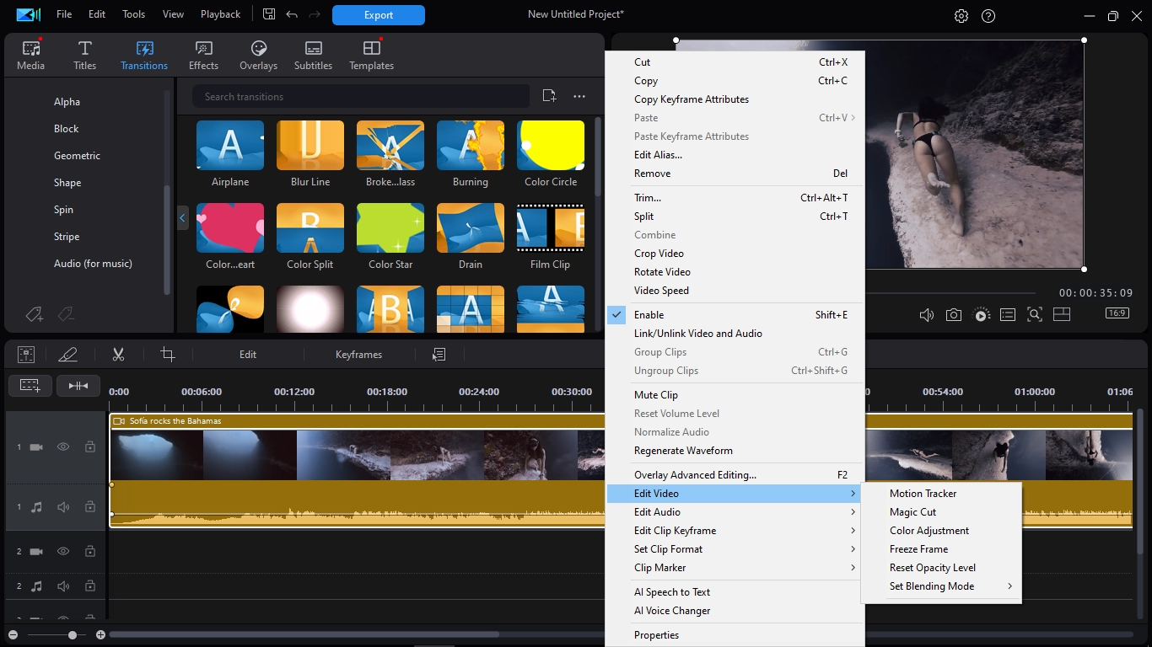Click the save project disk icon

point(269,15)
